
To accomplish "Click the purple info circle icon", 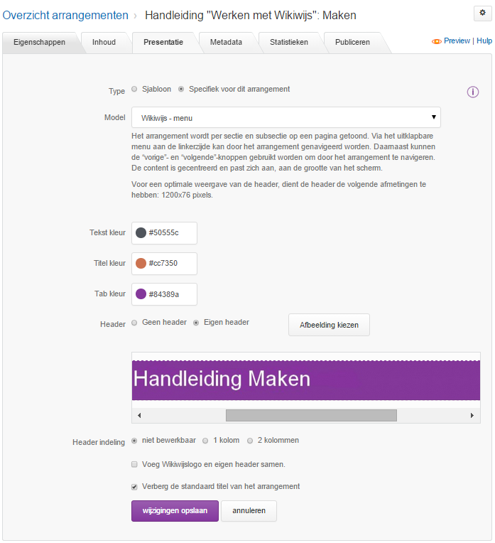I will 473,92.
